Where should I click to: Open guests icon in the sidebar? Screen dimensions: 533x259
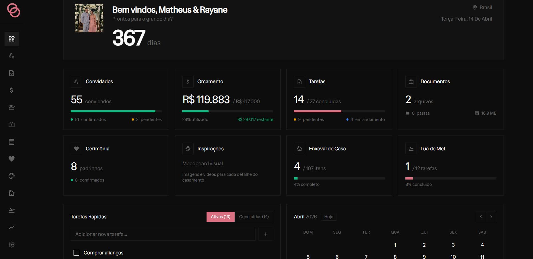tap(12, 56)
